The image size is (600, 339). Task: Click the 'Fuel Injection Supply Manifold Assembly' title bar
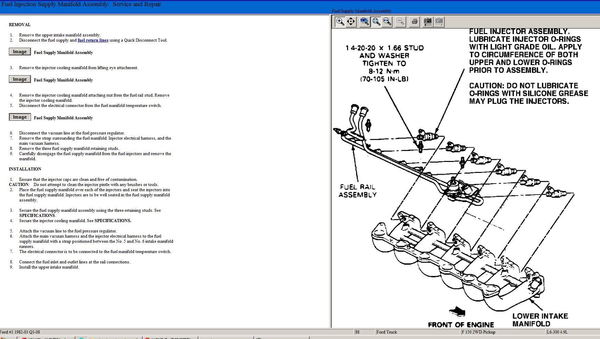pos(81,4)
